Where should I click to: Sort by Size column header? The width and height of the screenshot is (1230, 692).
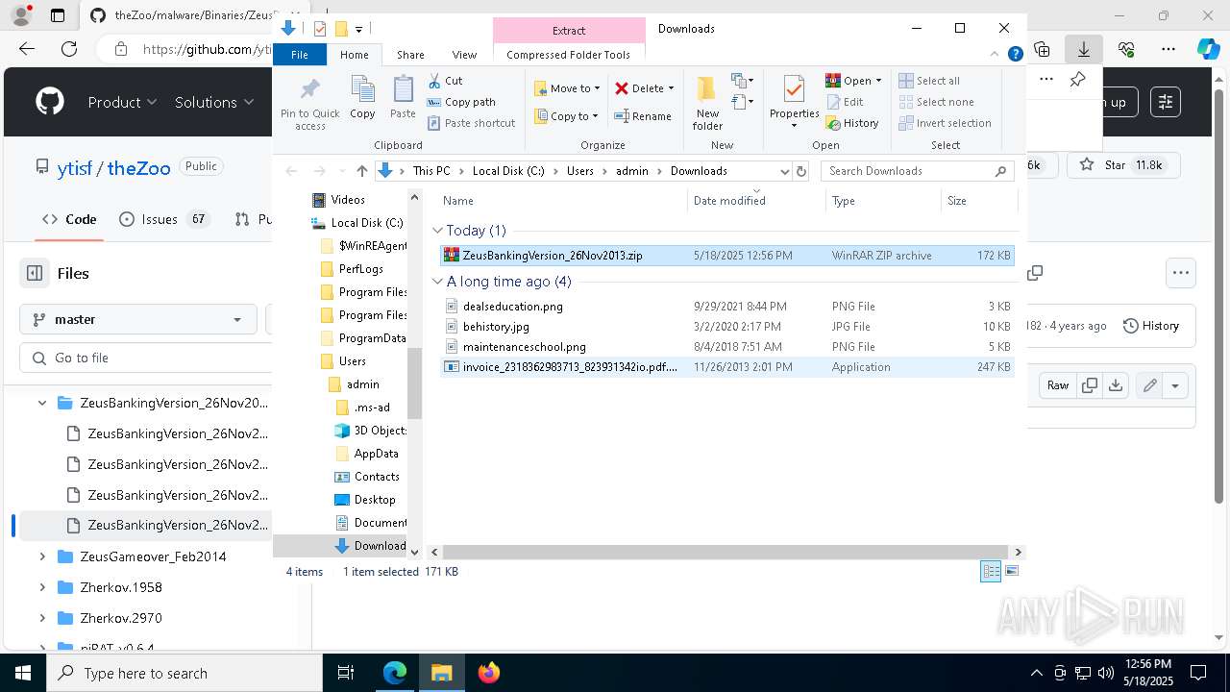[978, 201]
